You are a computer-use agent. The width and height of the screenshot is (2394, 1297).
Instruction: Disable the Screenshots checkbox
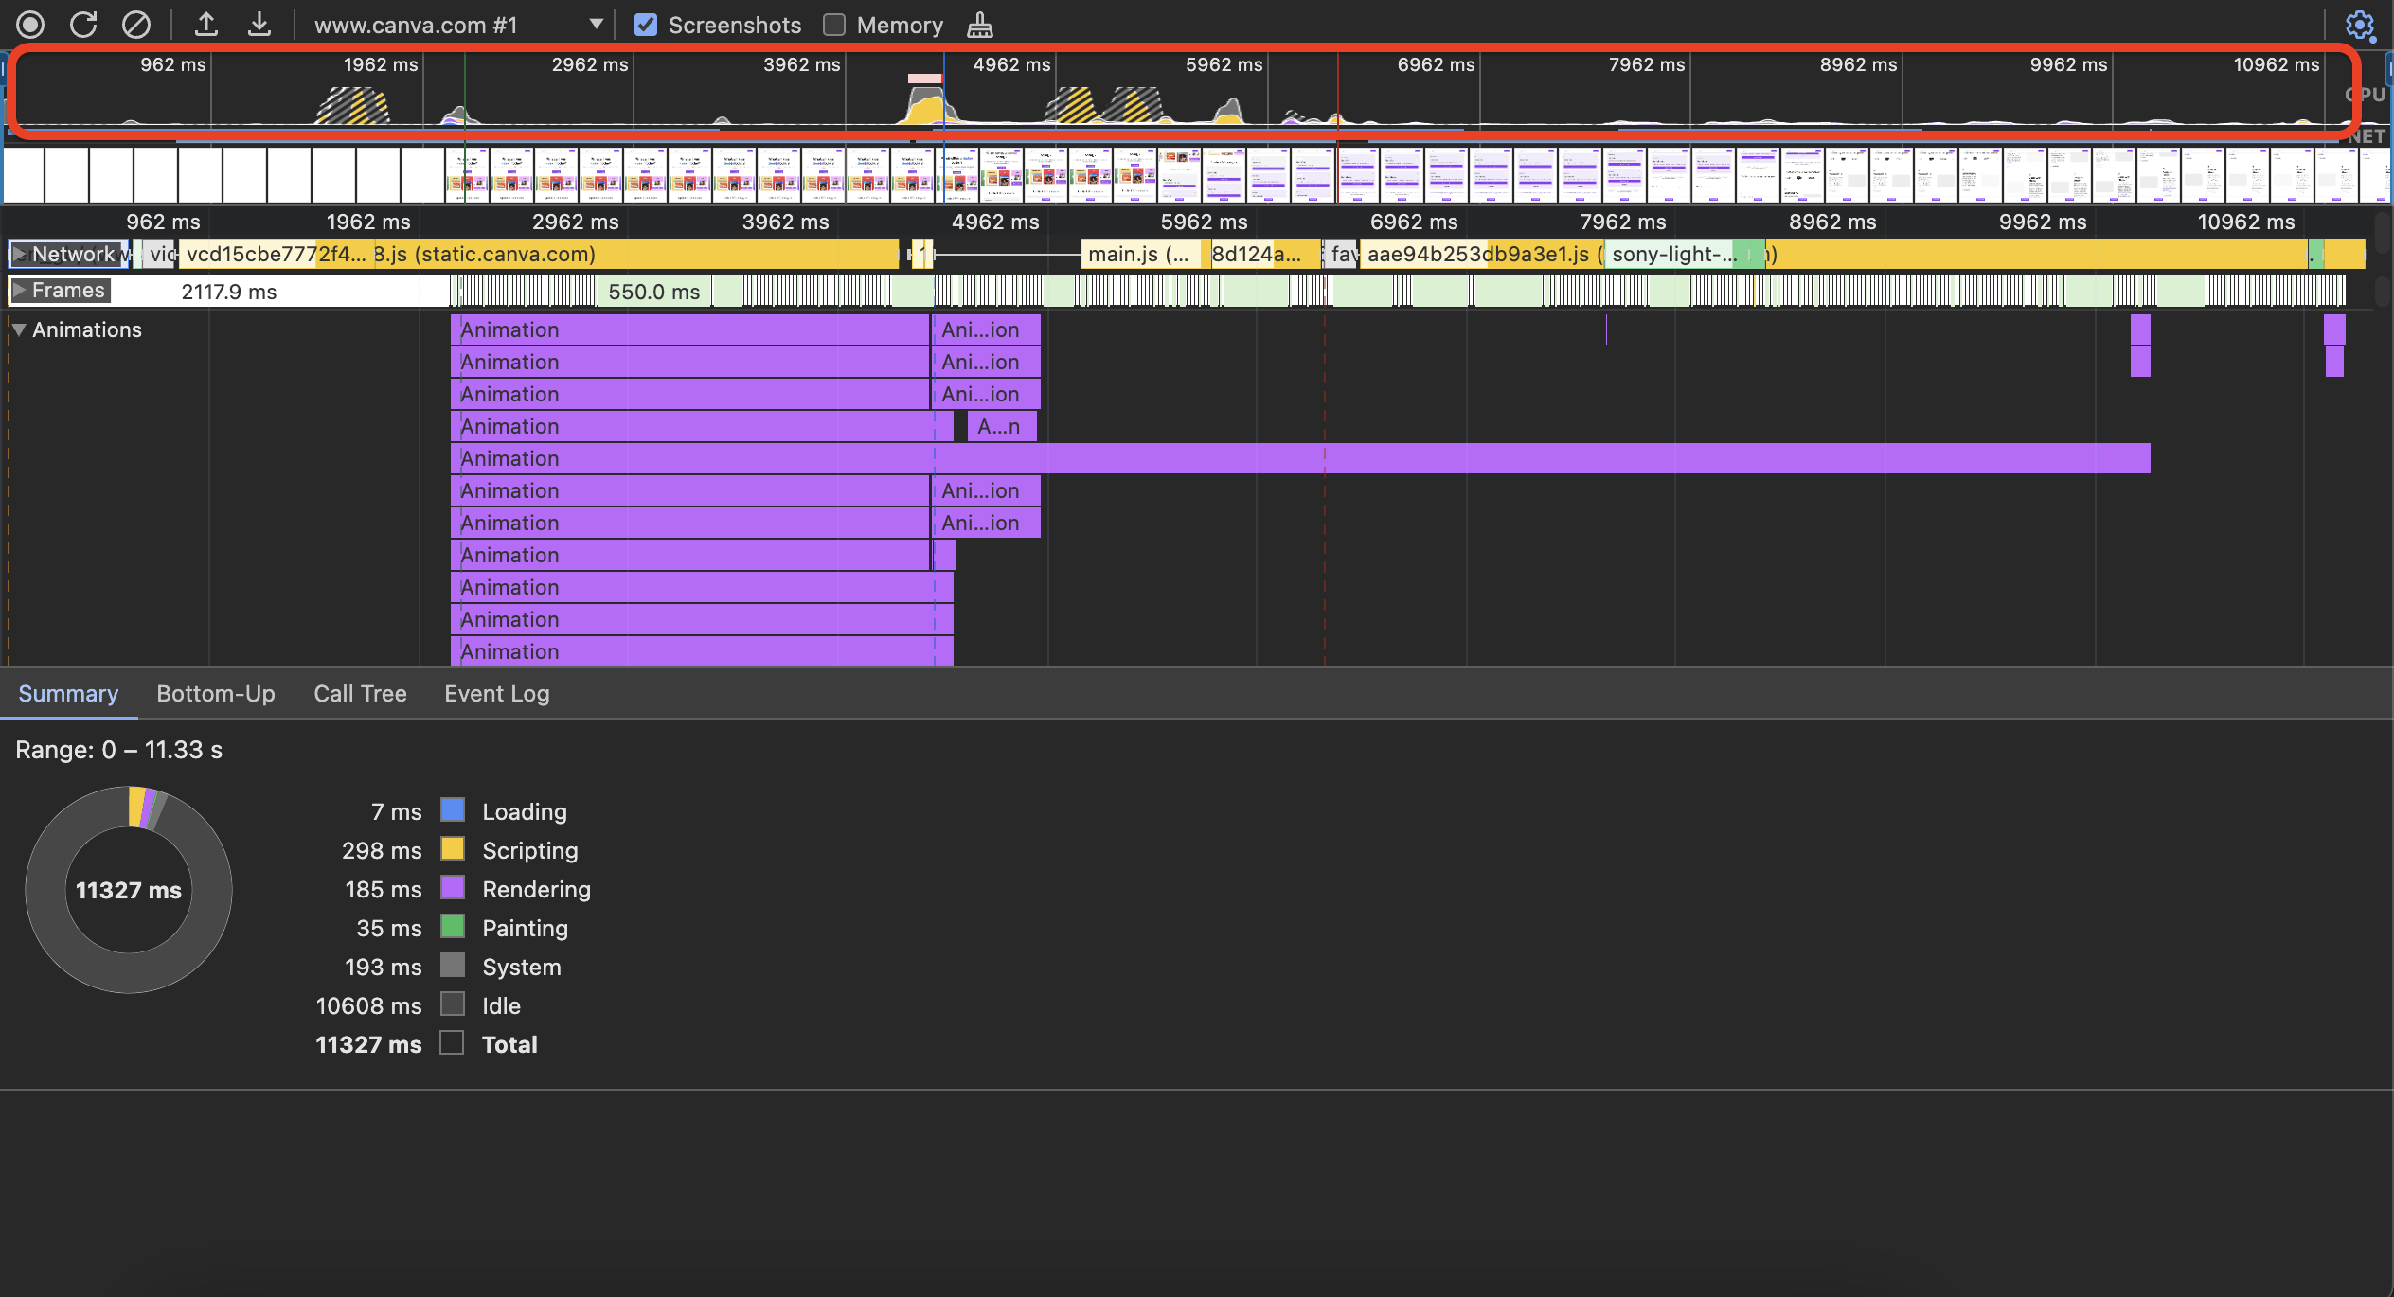[x=646, y=25]
